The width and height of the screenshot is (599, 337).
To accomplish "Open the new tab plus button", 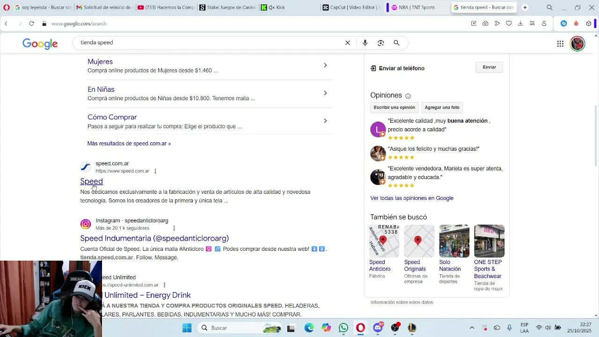I will [x=525, y=7].
